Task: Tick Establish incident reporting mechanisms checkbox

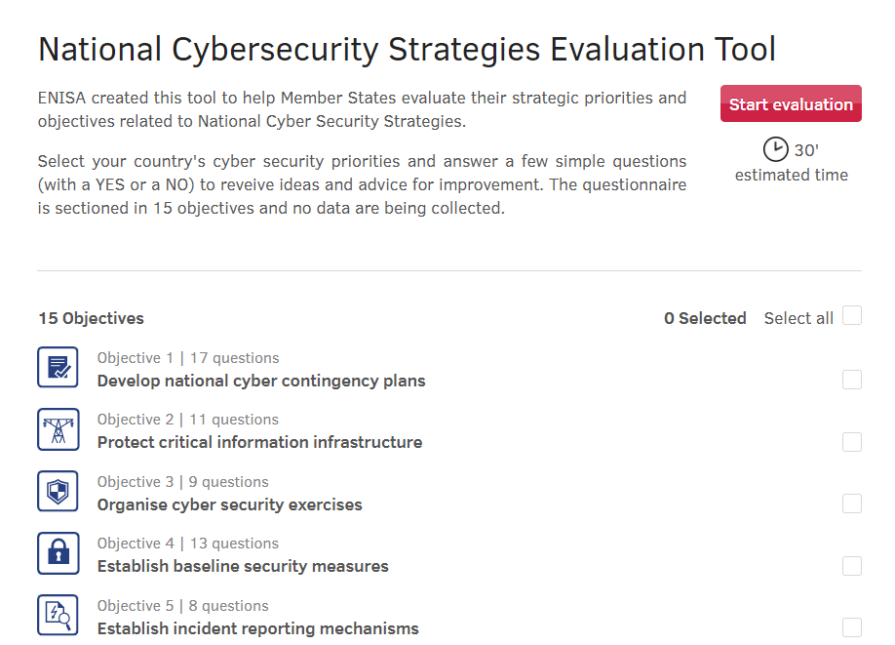Action: 852,627
